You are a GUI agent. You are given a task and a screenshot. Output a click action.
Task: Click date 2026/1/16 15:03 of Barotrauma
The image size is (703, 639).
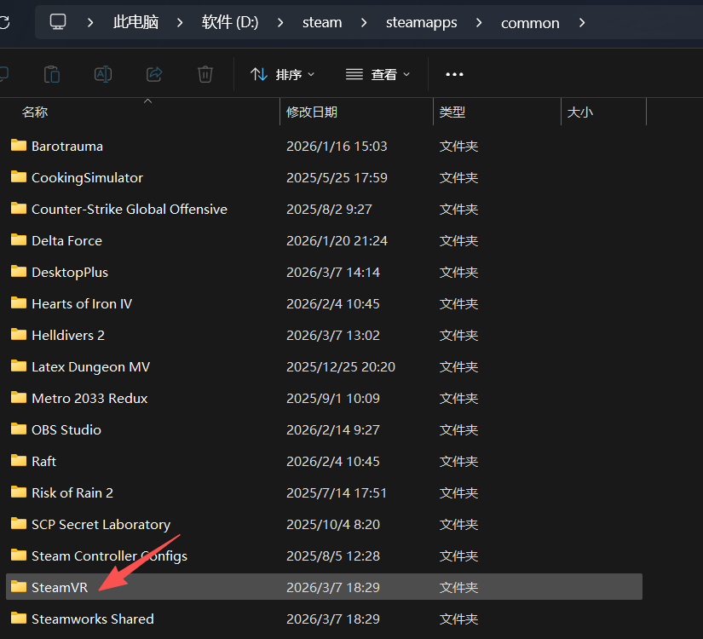(x=337, y=147)
